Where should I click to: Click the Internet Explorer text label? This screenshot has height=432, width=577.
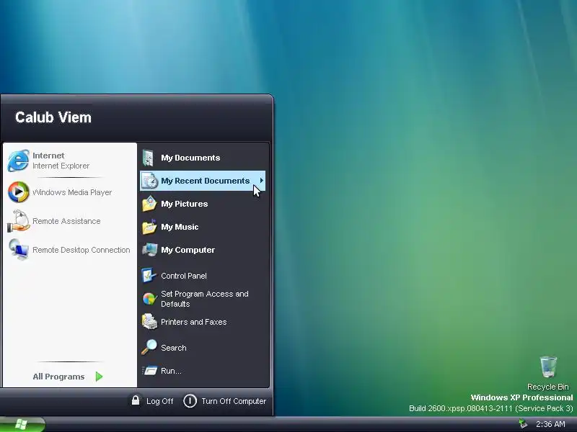click(x=61, y=166)
